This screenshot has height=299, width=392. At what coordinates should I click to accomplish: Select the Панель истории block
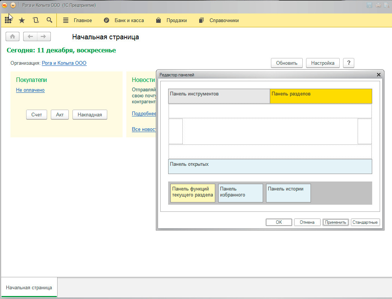click(x=288, y=193)
